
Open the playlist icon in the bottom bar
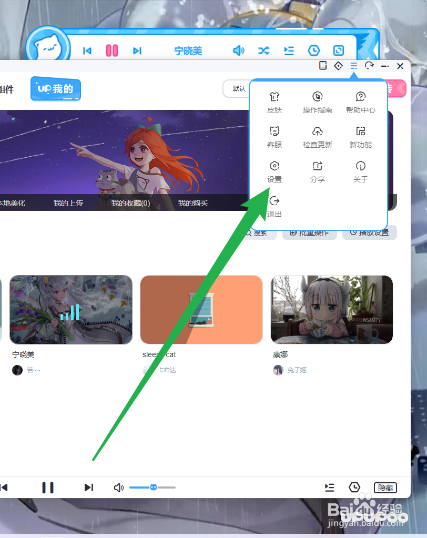click(x=329, y=488)
